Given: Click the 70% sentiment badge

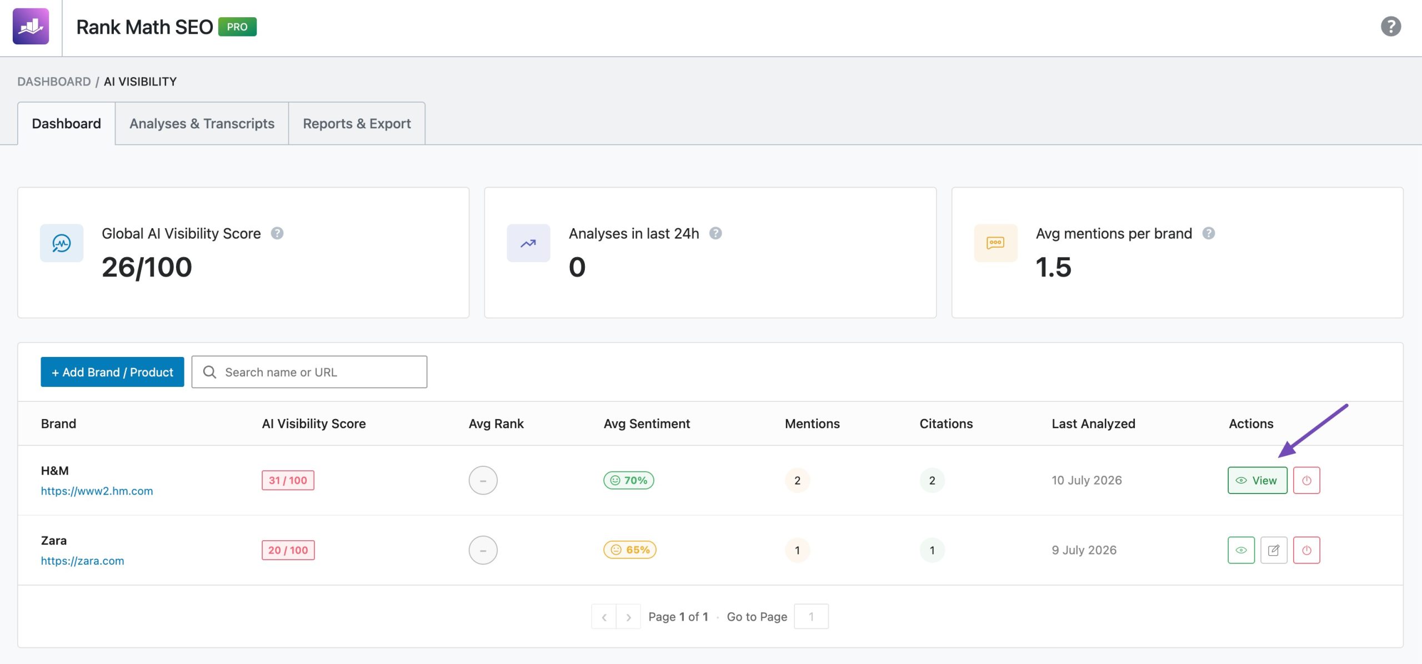Looking at the screenshot, I should point(629,480).
